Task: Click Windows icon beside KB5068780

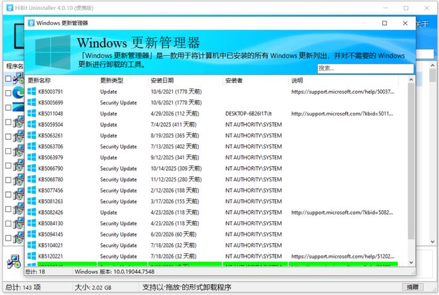Action: (32, 179)
